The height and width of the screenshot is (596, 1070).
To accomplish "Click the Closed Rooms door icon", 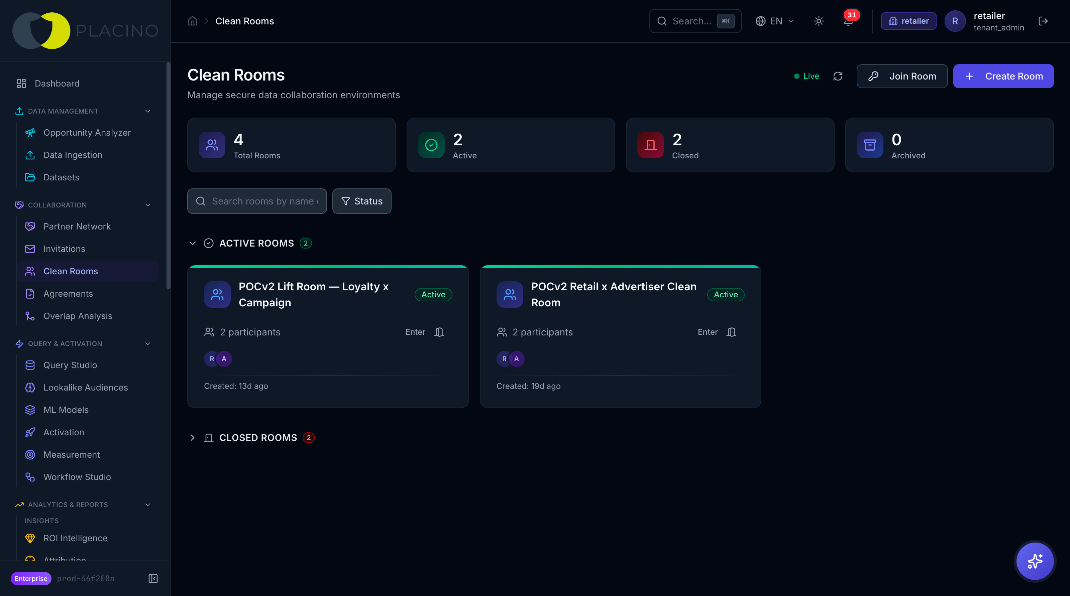I will click(209, 437).
